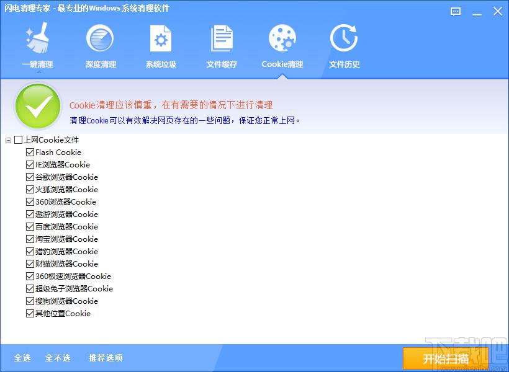The height and width of the screenshot is (372, 509).
Task: Open the 一键清理 broom icon
Action: (x=38, y=38)
